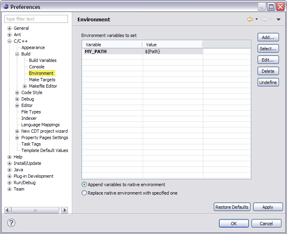Collapse the Build tree node
This screenshot has width=287, height=234.
[17, 54]
